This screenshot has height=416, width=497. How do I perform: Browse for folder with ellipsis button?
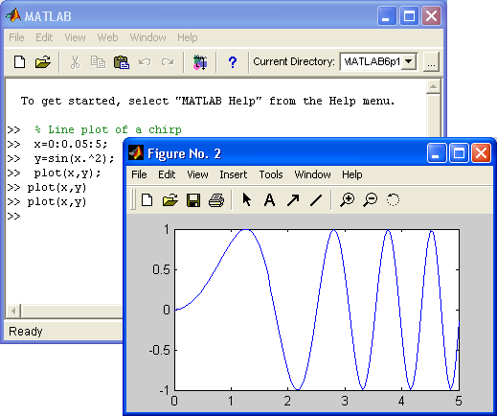click(431, 62)
